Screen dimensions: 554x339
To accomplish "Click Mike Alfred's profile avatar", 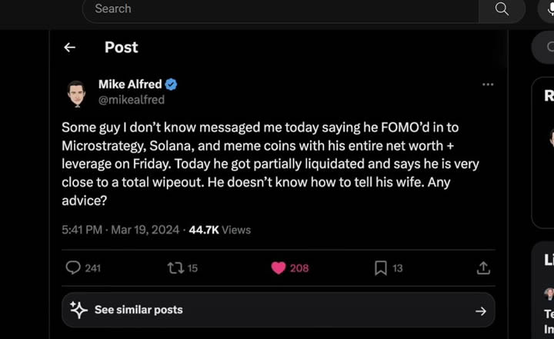I will pos(76,92).
